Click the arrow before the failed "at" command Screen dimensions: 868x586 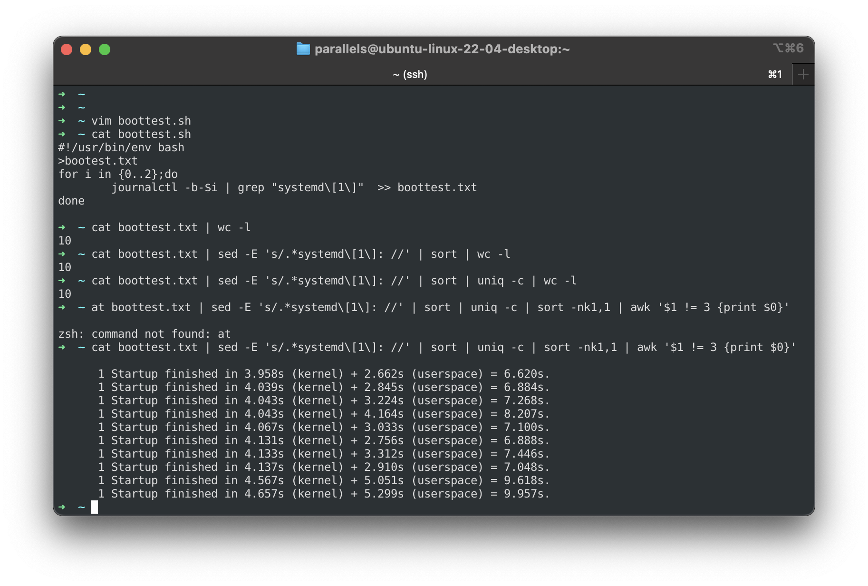point(62,307)
